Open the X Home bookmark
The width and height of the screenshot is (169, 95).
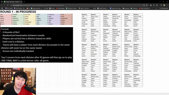[x=93, y=8]
